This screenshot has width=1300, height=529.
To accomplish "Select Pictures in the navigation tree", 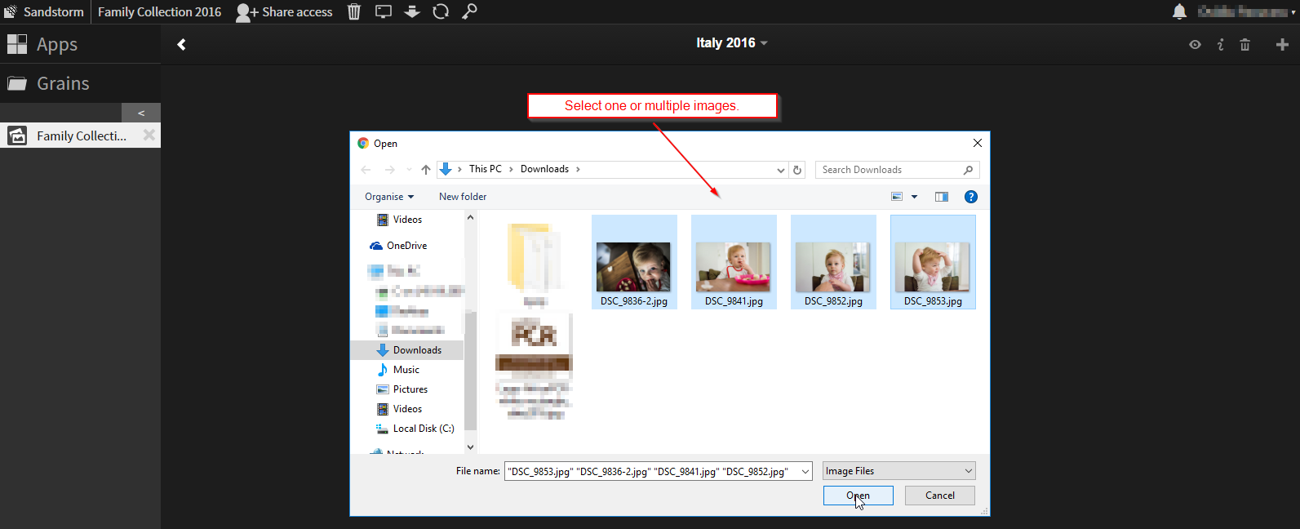I will [410, 389].
